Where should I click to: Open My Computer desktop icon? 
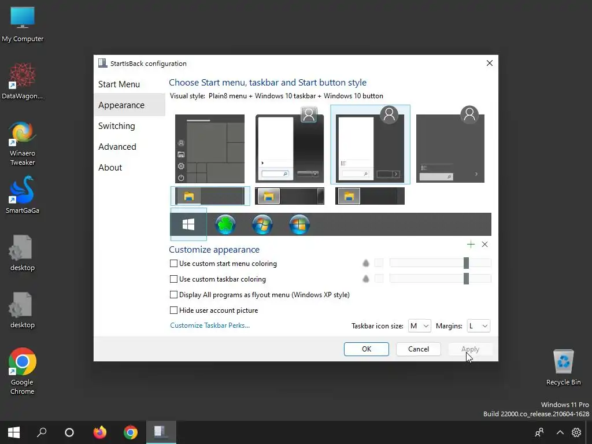[23, 24]
